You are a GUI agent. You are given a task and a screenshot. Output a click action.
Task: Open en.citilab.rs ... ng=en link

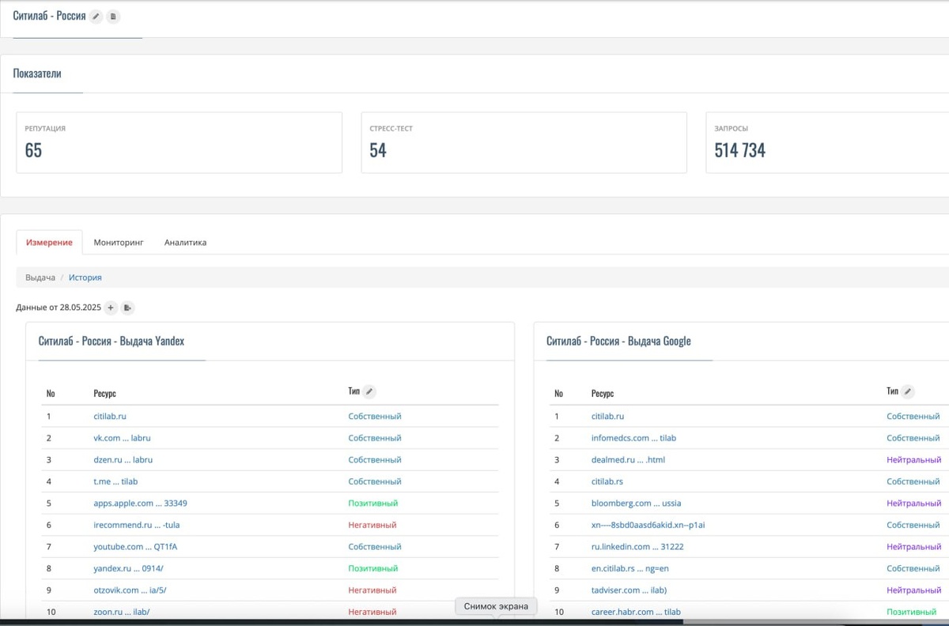[630, 568]
